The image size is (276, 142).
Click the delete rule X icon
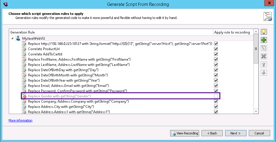point(264,57)
